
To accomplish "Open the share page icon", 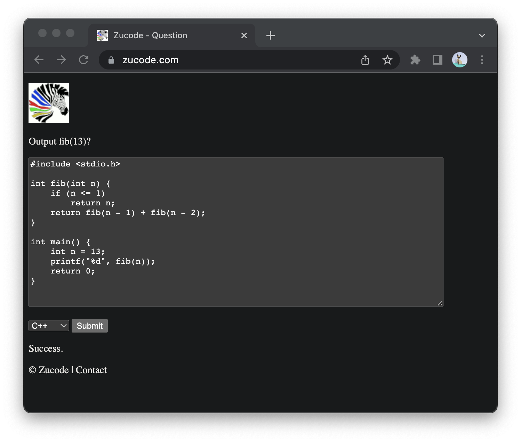I will coord(365,60).
